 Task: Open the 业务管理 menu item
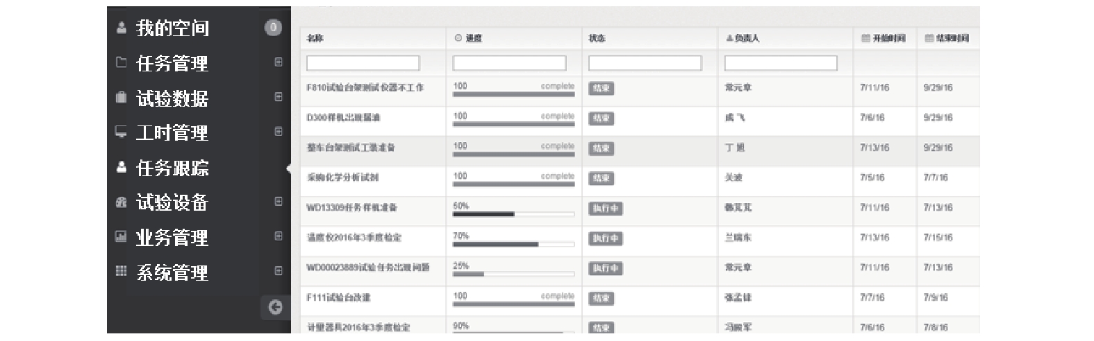coord(172,238)
